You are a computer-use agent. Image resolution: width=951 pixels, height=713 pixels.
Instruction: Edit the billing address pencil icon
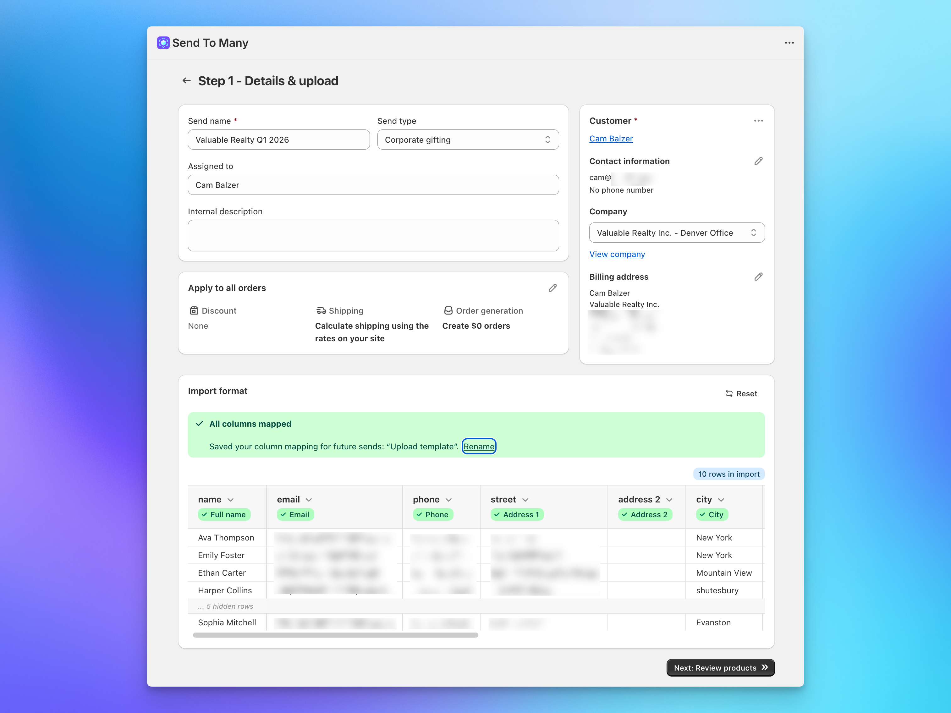(759, 276)
